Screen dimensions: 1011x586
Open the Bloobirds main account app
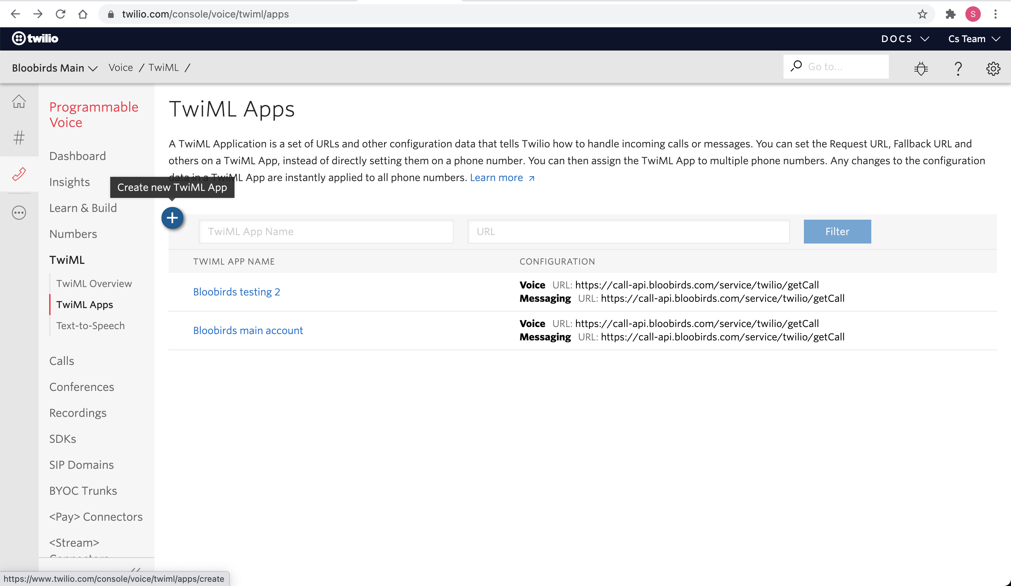pos(248,330)
